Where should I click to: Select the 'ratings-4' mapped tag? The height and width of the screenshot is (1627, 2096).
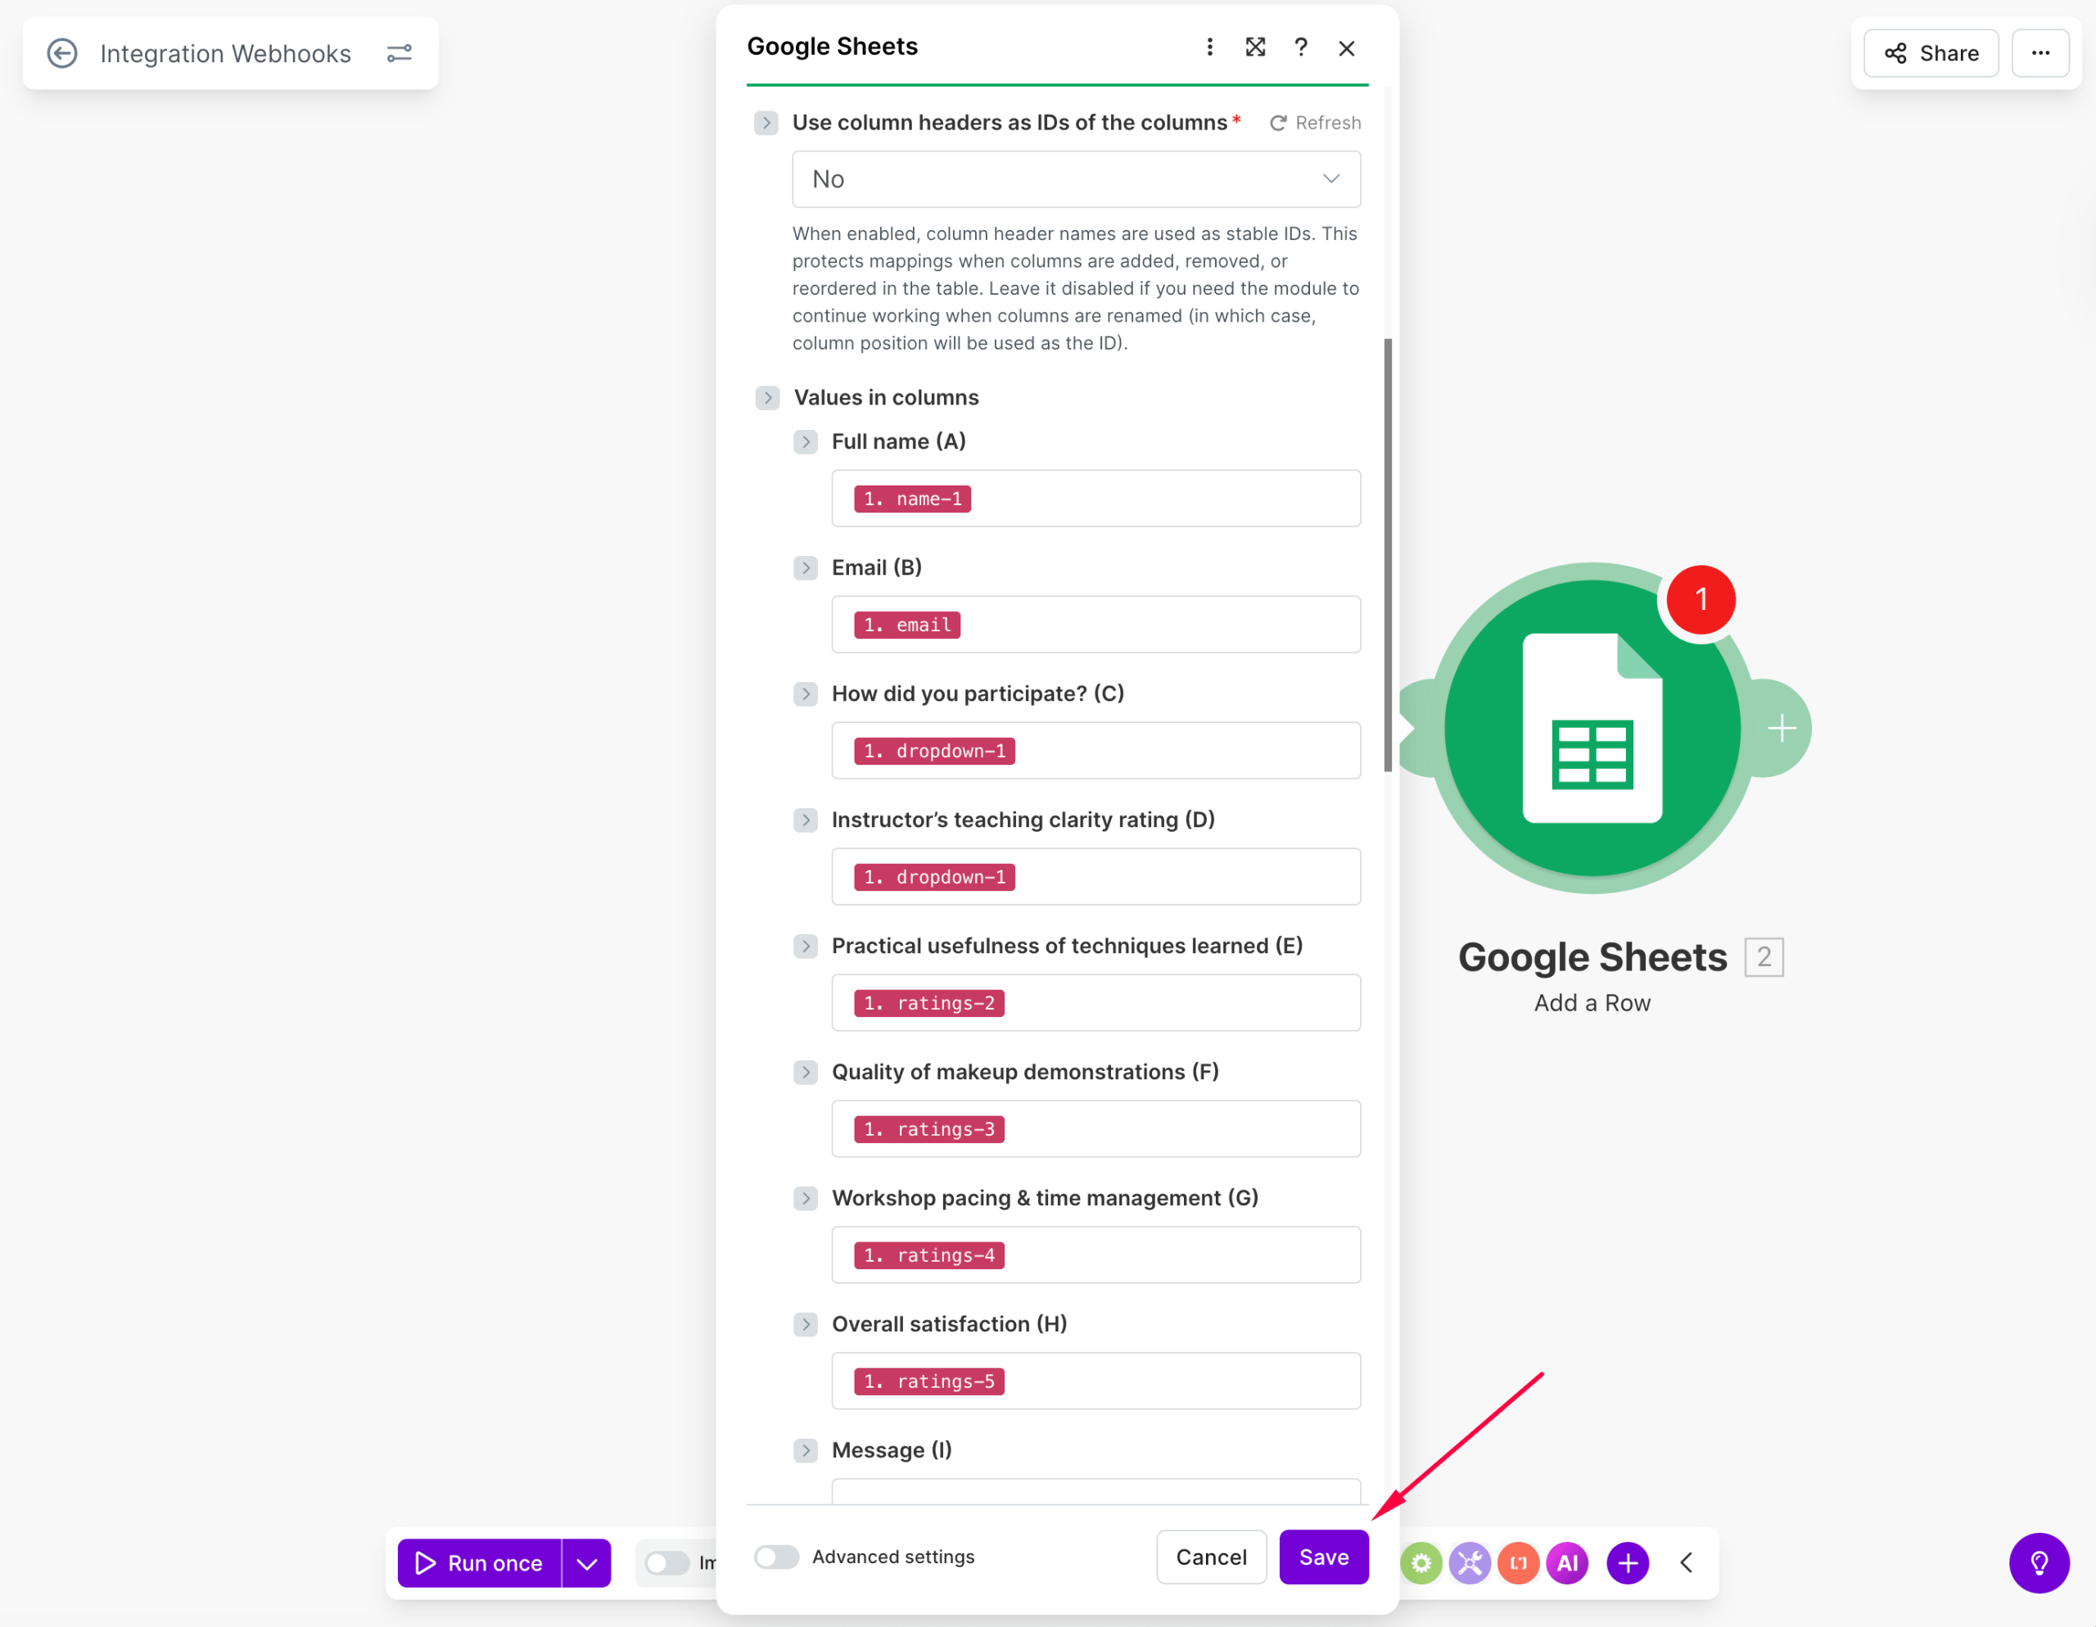[x=929, y=1255]
